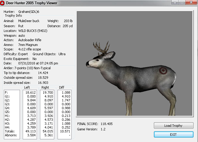Select the Right column Totals value 54.015
Viewport: 198px width, 142px height.
coord(48,131)
